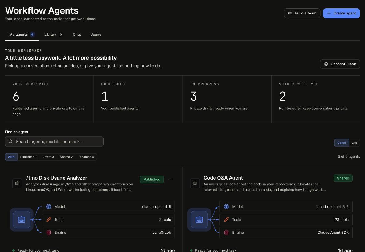365x252 pixels.
Task: Click the 2 tools value
Action: (165, 220)
